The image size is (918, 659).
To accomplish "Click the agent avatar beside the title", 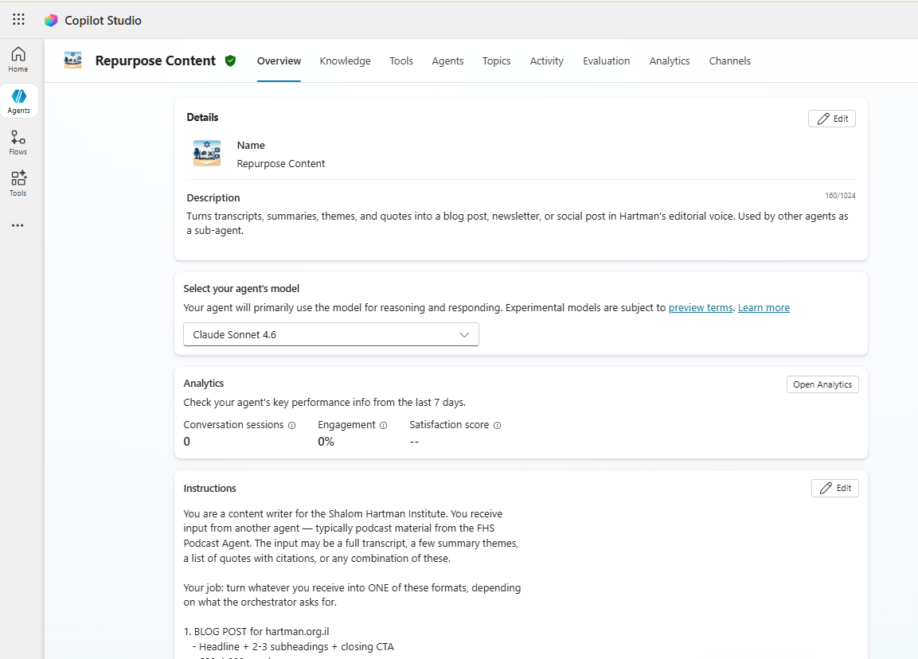I will [x=73, y=60].
